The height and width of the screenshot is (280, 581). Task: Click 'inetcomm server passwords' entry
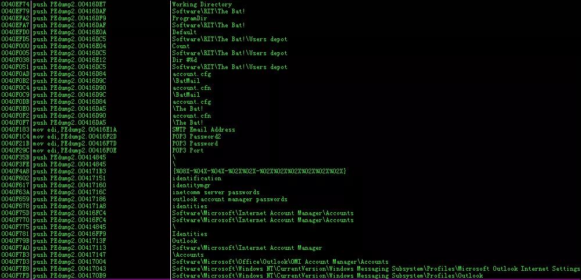[x=216, y=192]
